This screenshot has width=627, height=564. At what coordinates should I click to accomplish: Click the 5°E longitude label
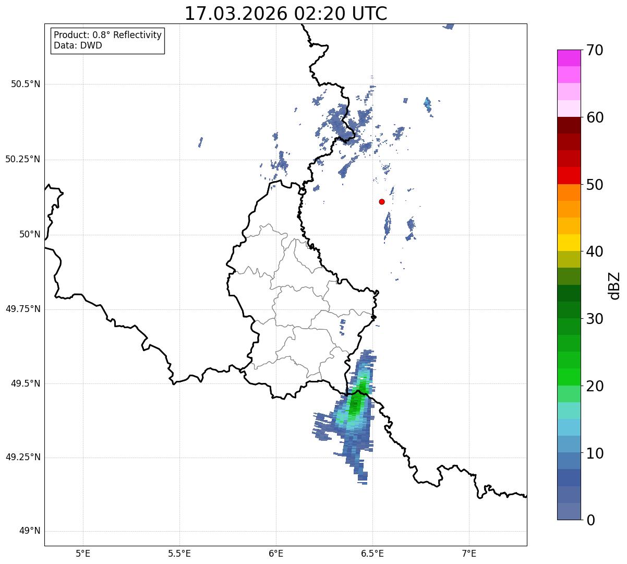click(83, 553)
